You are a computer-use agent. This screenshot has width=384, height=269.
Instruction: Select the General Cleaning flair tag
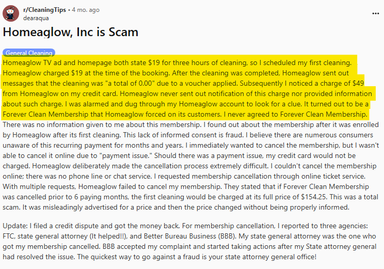point(29,53)
